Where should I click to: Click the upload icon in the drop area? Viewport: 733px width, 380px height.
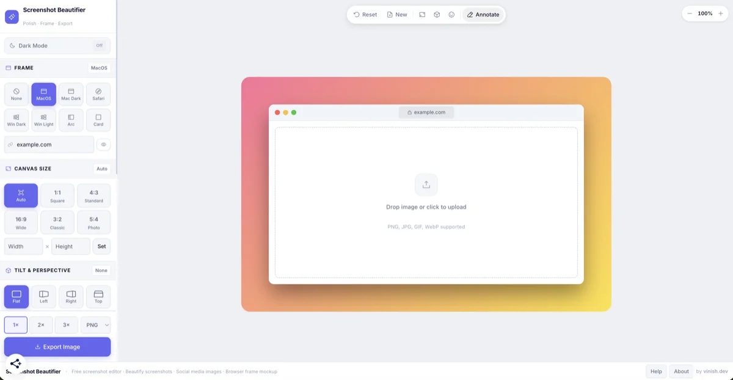426,185
